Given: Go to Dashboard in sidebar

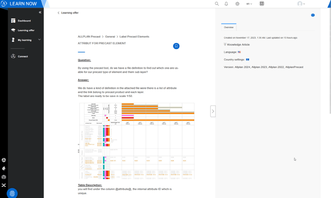Looking at the screenshot, I should (x=24, y=21).
